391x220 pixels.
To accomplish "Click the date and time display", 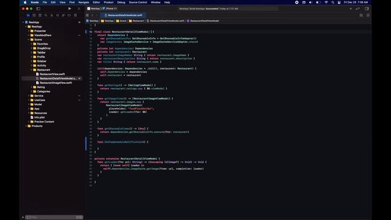I will pyautogui.click(x=356, y=2).
